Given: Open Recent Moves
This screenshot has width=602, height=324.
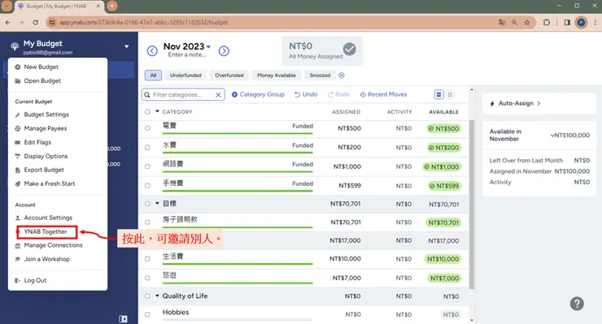Looking at the screenshot, I should pos(383,94).
